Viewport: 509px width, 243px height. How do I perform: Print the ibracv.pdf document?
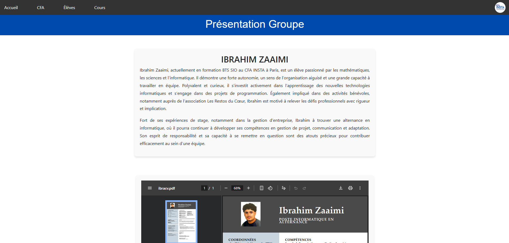tap(350, 188)
